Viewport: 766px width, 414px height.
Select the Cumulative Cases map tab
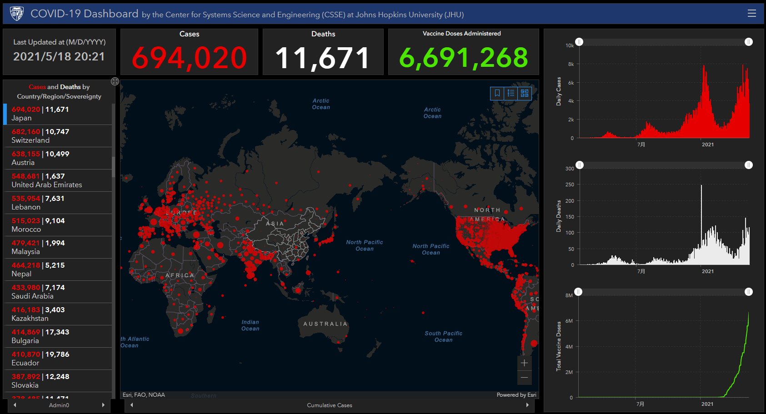[x=329, y=405]
